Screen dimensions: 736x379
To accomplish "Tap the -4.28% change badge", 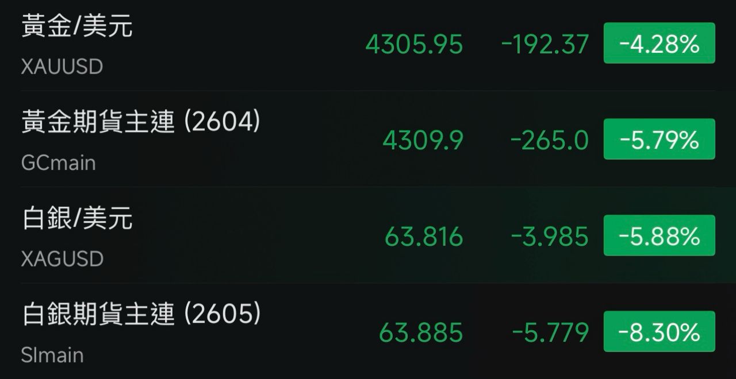I will point(659,44).
